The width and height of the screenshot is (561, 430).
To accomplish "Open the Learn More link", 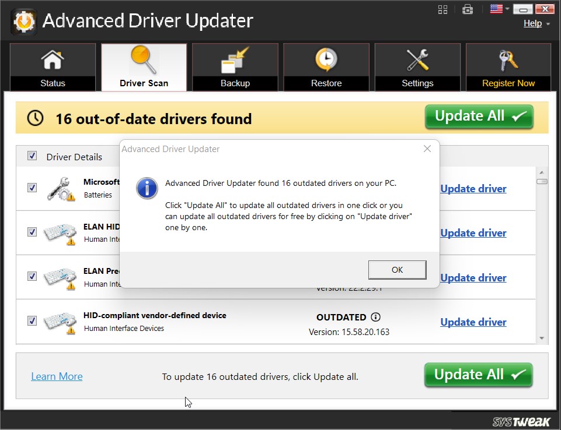I will (x=57, y=376).
